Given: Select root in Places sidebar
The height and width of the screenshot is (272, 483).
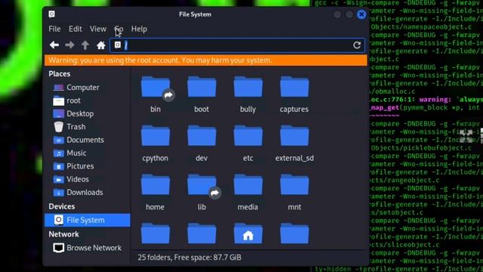Looking at the screenshot, I should pyautogui.click(x=88, y=100).
